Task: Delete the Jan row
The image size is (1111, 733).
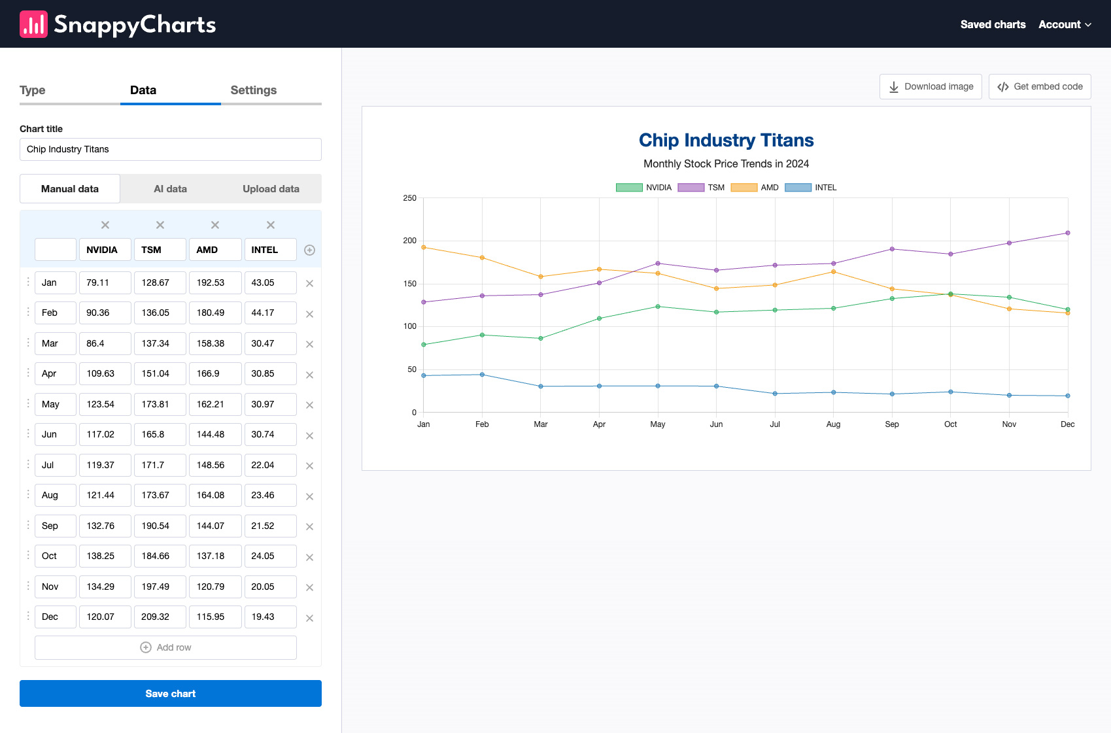Action: [x=310, y=283]
